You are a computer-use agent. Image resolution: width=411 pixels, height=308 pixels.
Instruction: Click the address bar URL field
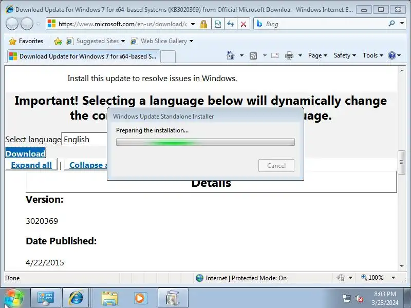pos(122,24)
